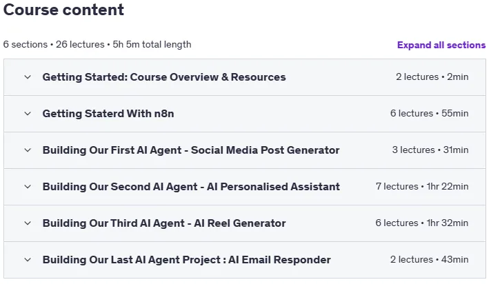Select Building Our First AI Agent section title

pos(191,150)
